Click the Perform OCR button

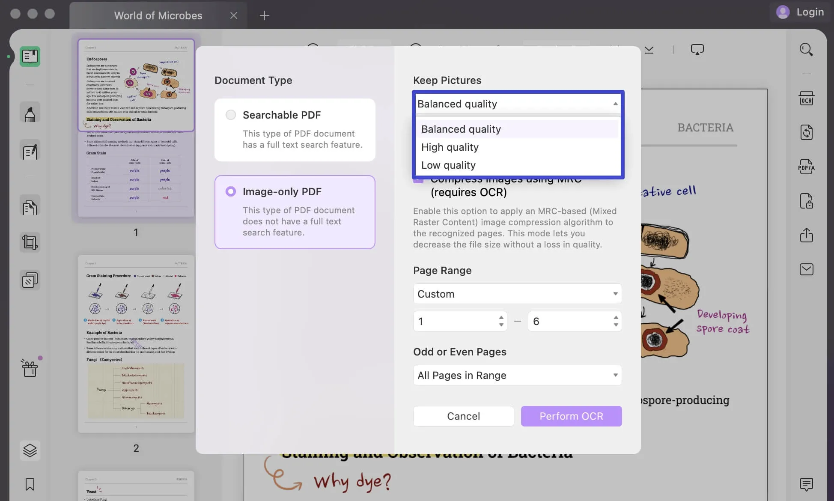(x=571, y=416)
